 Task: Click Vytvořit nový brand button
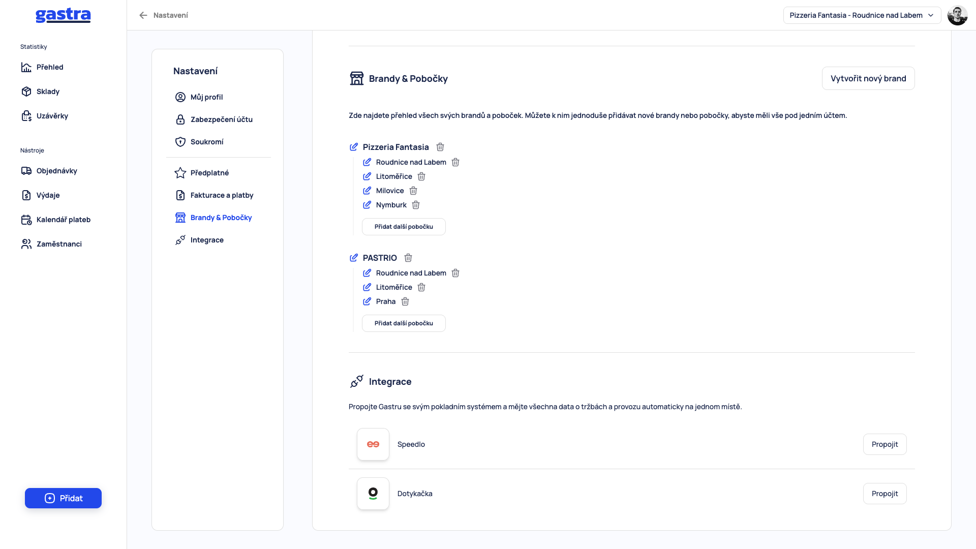tap(868, 78)
